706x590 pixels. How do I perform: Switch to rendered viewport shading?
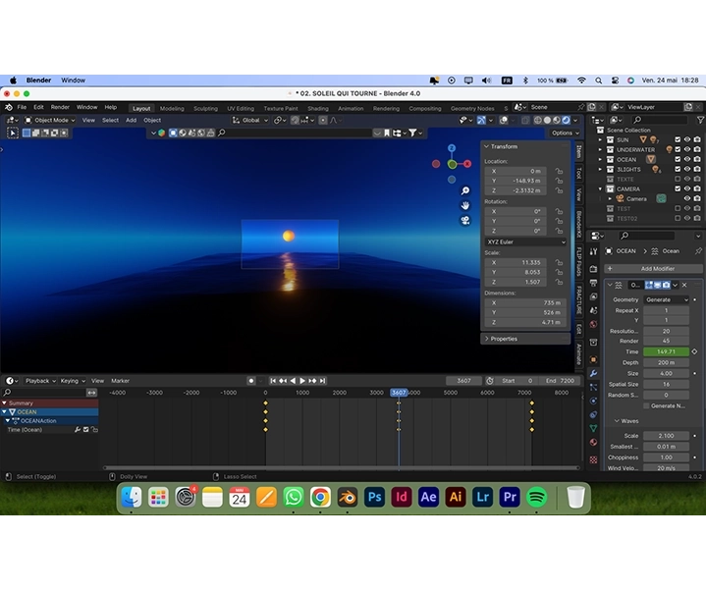coord(566,120)
